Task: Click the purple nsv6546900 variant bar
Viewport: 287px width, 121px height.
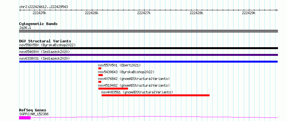Action: point(148,55)
